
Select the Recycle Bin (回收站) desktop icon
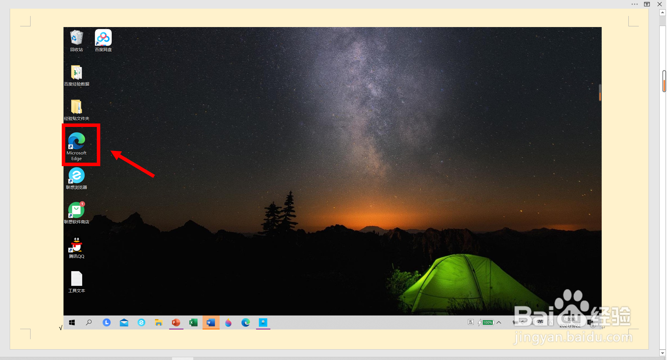click(76, 41)
